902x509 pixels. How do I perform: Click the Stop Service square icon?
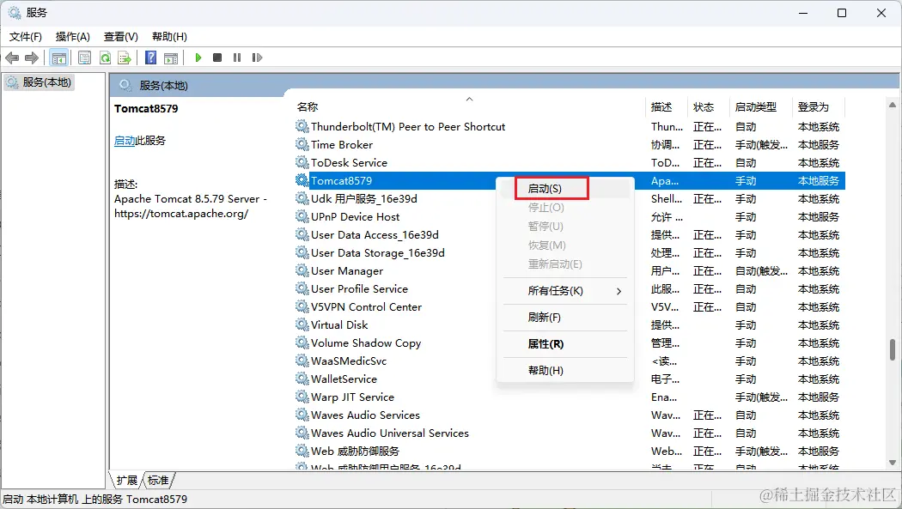[x=217, y=58]
